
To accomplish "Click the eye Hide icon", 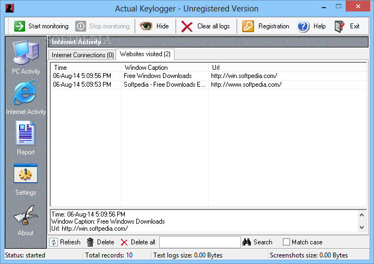I will 146,26.
